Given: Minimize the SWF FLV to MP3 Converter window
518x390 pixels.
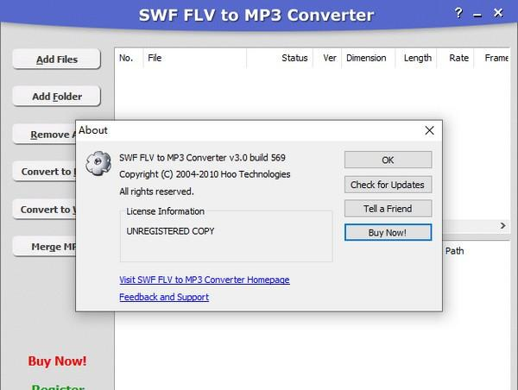Looking at the screenshot, I should click(477, 15).
